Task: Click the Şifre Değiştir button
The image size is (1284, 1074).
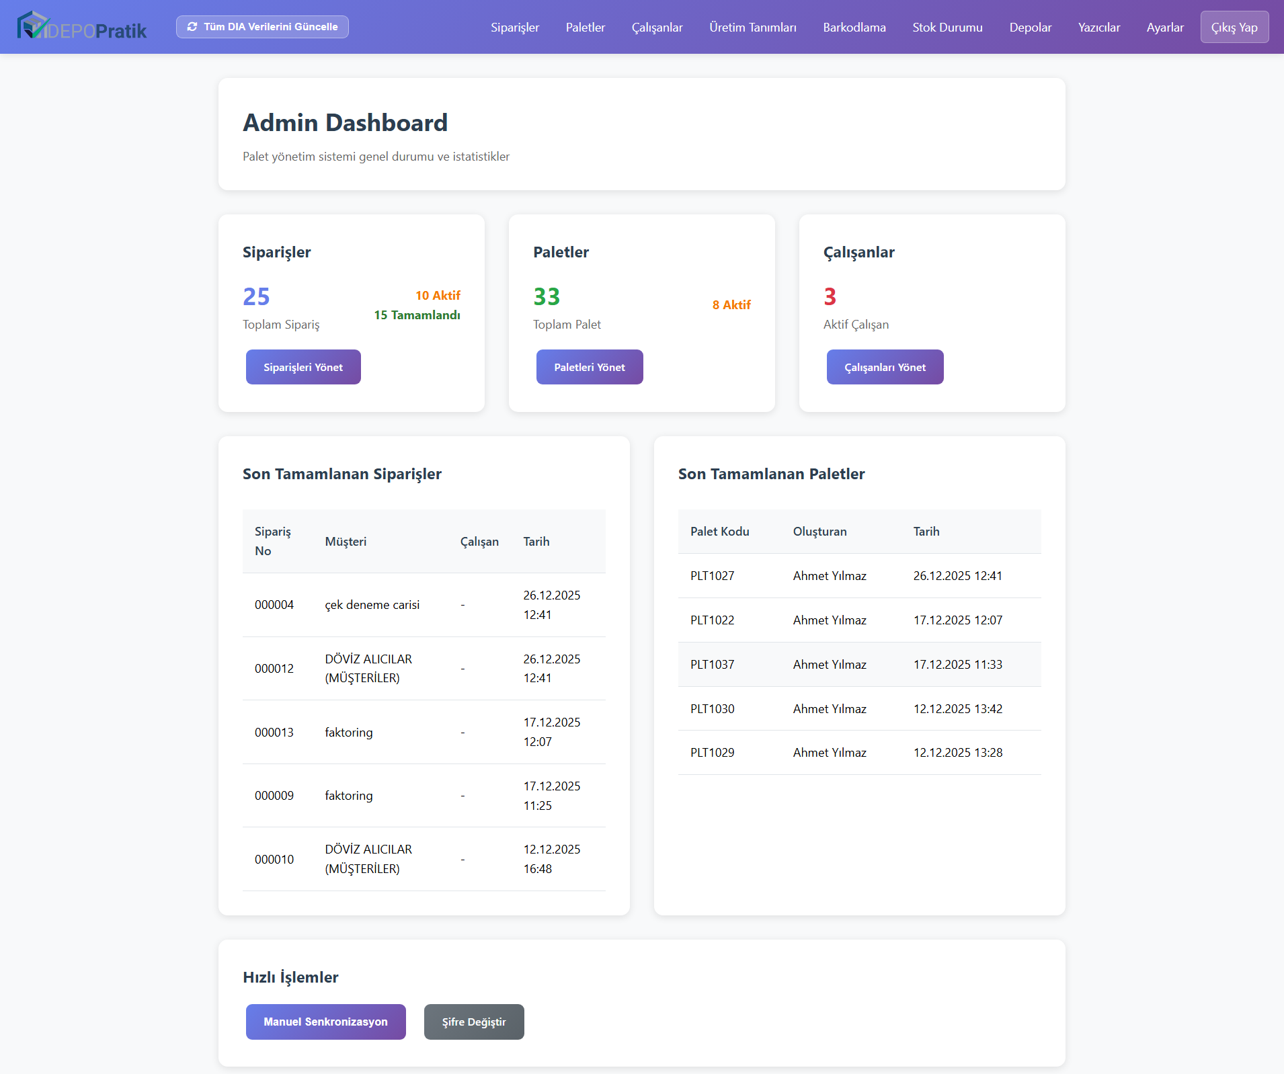Action: [x=474, y=1022]
